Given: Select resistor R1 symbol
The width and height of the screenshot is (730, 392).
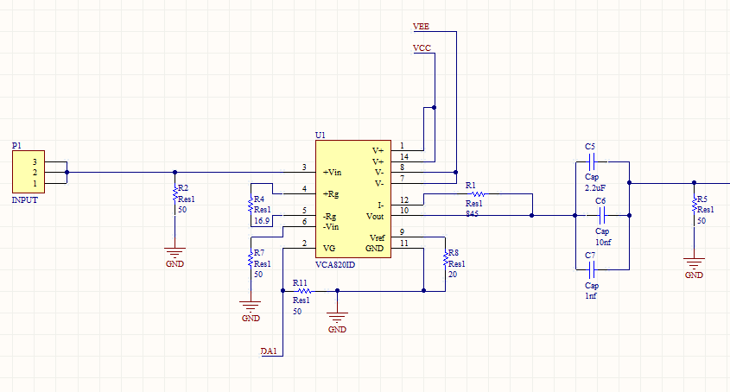Looking at the screenshot, I should (x=478, y=193).
